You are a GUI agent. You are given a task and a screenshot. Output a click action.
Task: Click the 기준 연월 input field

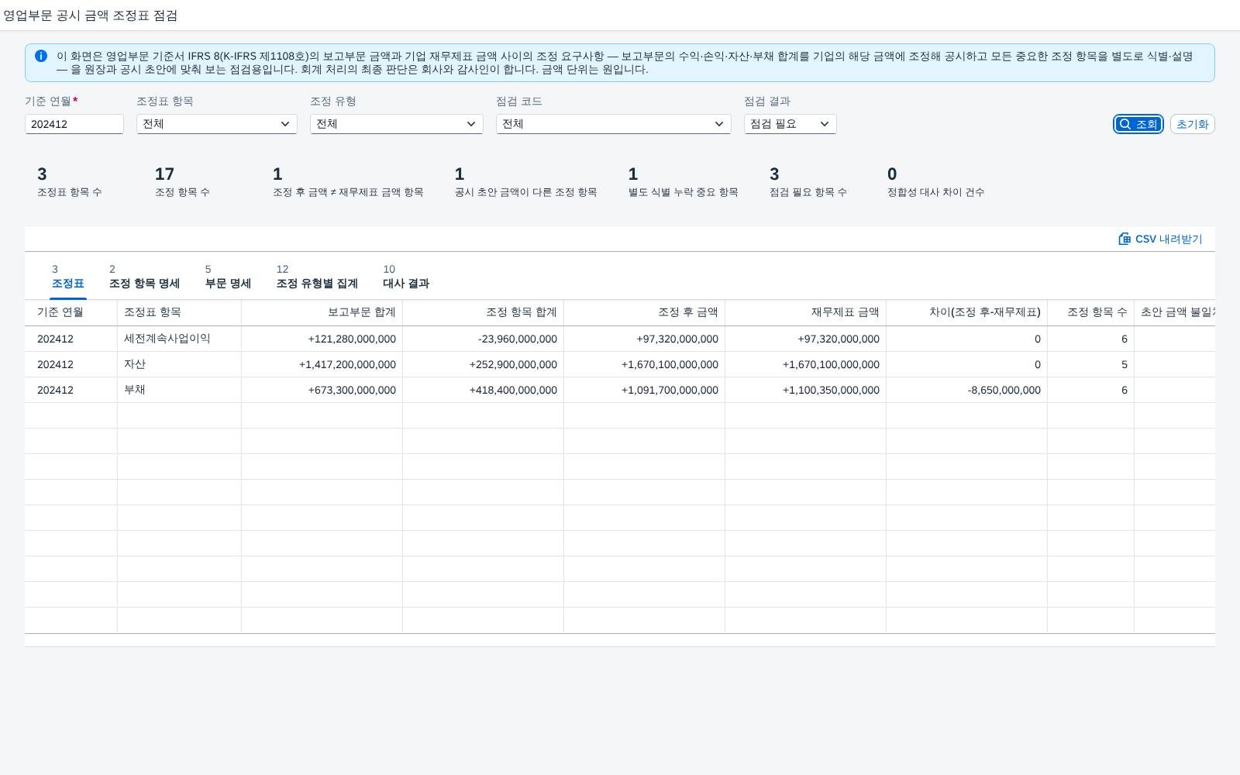(x=74, y=124)
